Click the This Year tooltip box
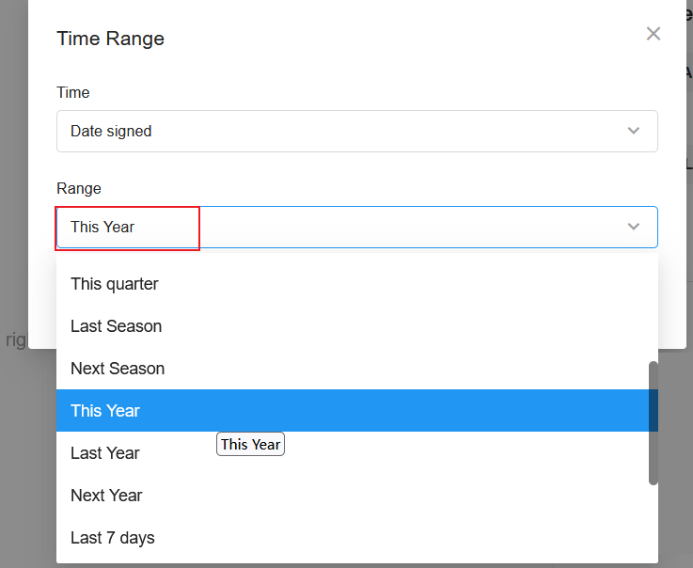The image size is (693, 568). click(x=251, y=444)
